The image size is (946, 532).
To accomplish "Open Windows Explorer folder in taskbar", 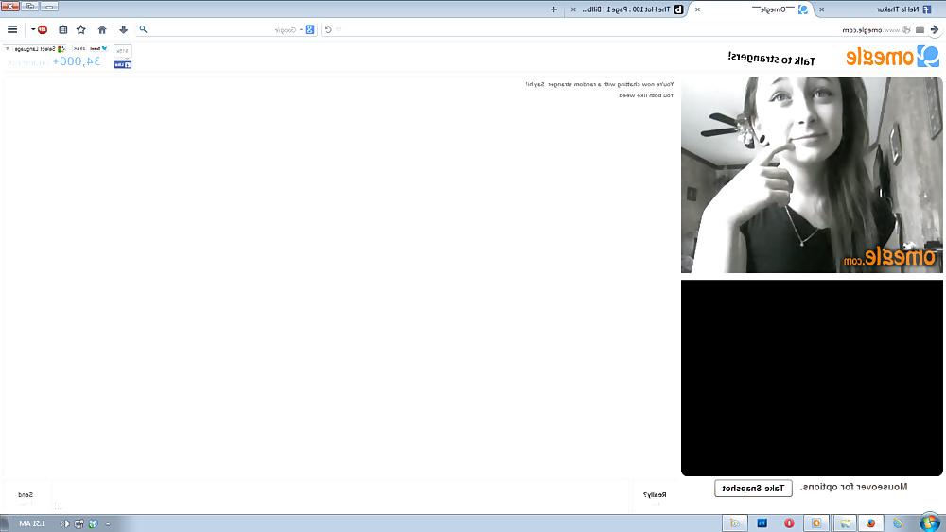I will click(x=845, y=523).
